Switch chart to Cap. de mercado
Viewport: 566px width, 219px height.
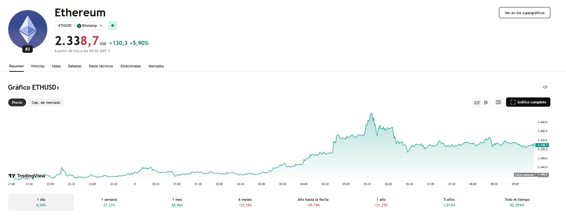pos(46,102)
